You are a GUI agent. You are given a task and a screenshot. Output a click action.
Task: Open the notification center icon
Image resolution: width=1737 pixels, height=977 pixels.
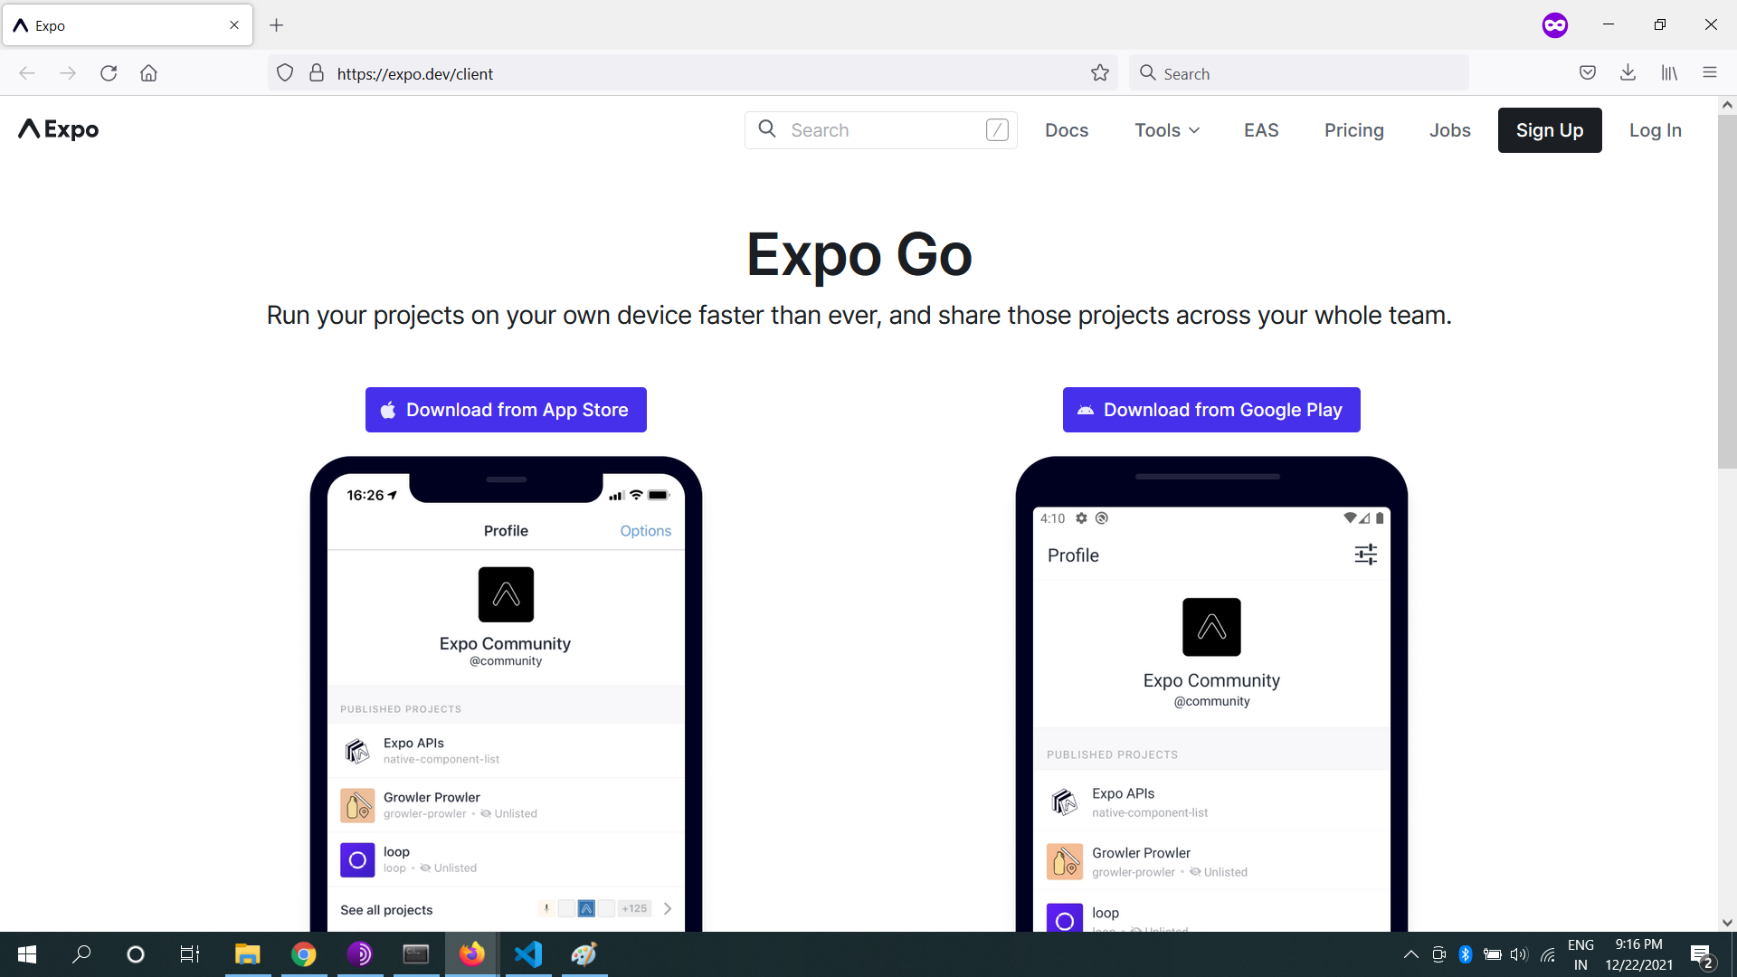click(1702, 955)
